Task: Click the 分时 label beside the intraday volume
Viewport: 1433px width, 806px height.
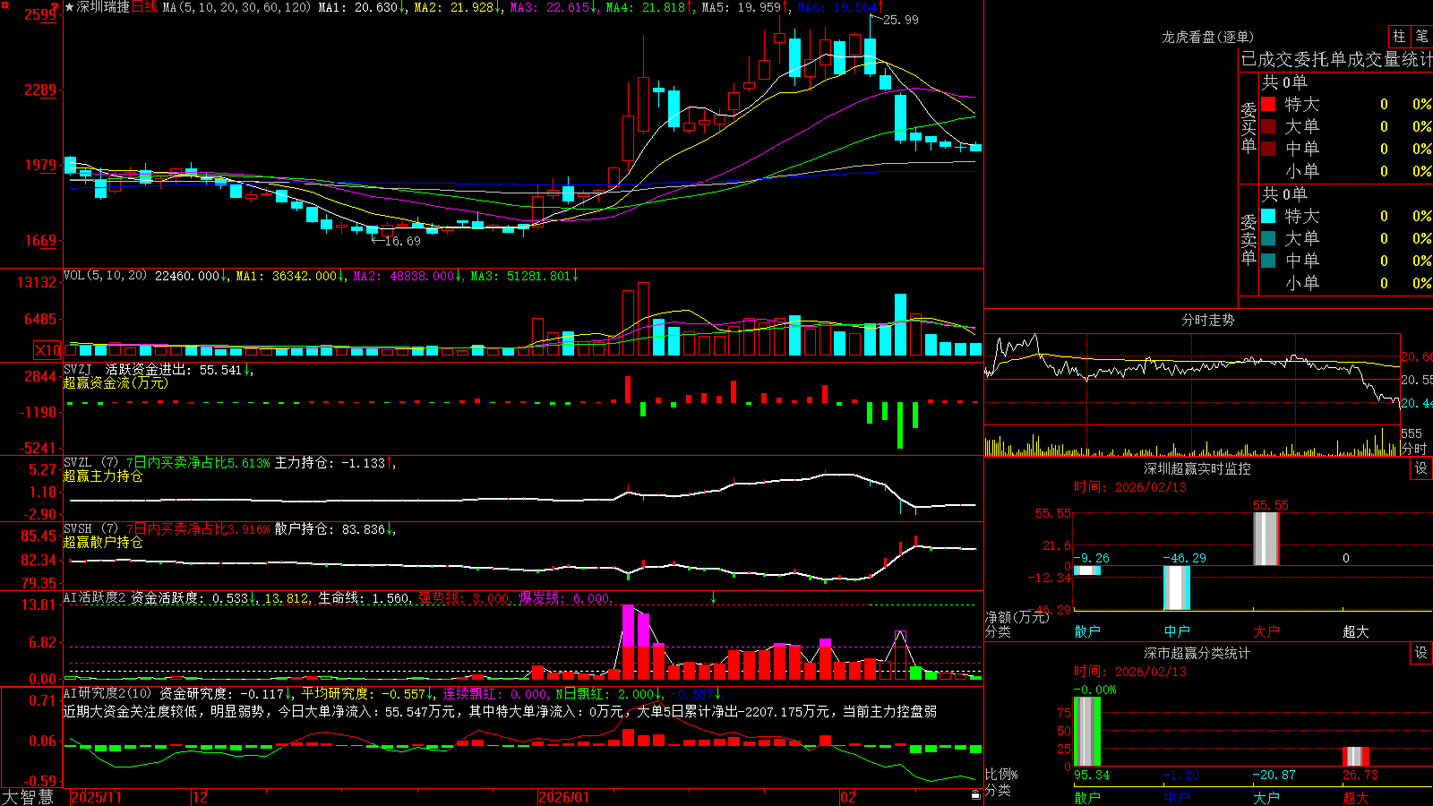Action: [x=1414, y=449]
